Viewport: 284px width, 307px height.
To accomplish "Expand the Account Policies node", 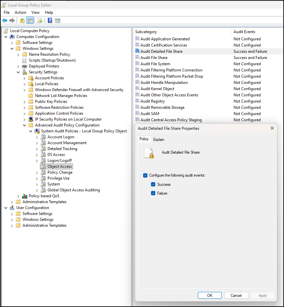I will click(x=25, y=78).
